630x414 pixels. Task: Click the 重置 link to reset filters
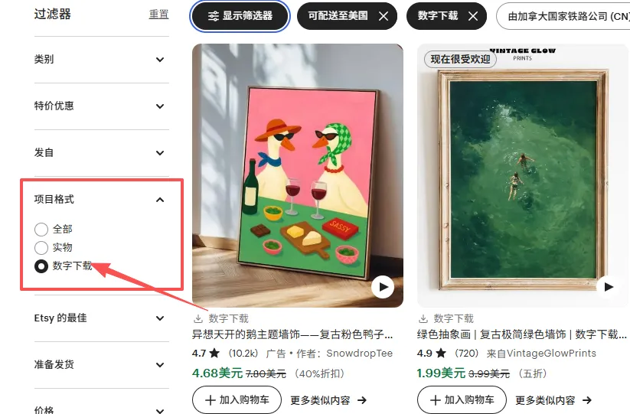tap(158, 15)
